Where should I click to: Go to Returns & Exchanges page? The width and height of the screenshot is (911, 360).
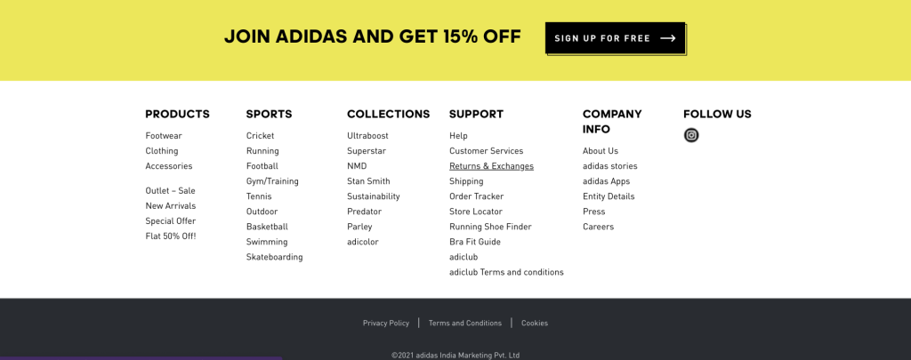(491, 166)
